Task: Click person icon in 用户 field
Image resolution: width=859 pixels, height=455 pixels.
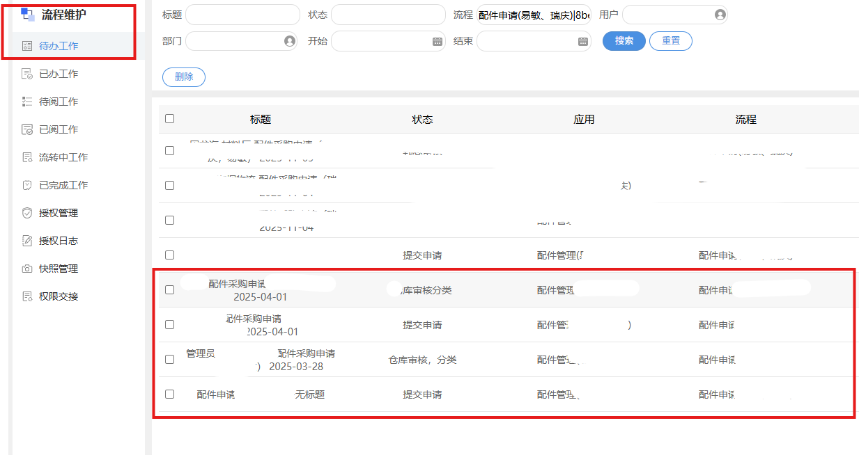Action: tap(720, 15)
